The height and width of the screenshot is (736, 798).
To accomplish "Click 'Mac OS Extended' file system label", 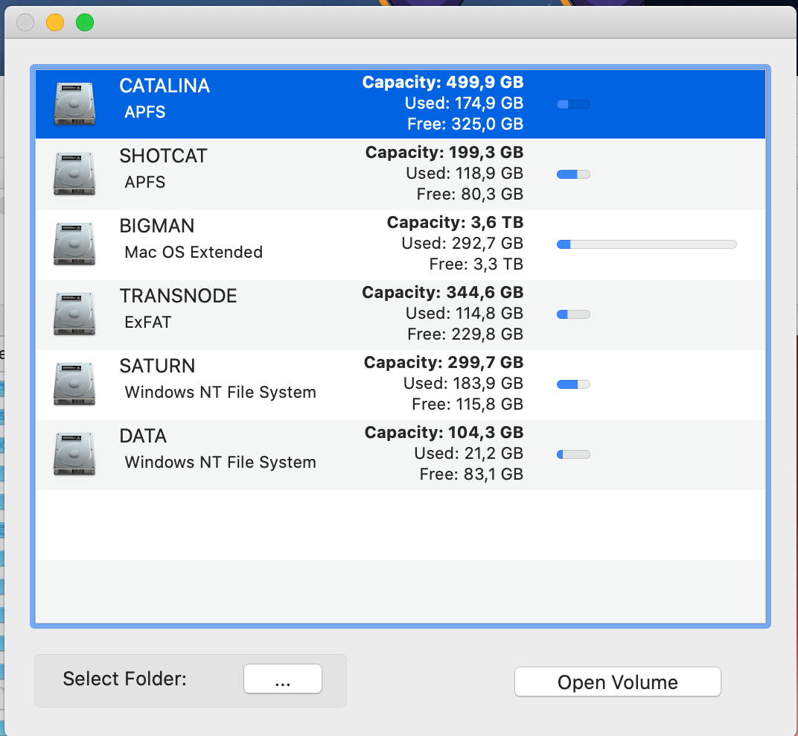I will [194, 252].
